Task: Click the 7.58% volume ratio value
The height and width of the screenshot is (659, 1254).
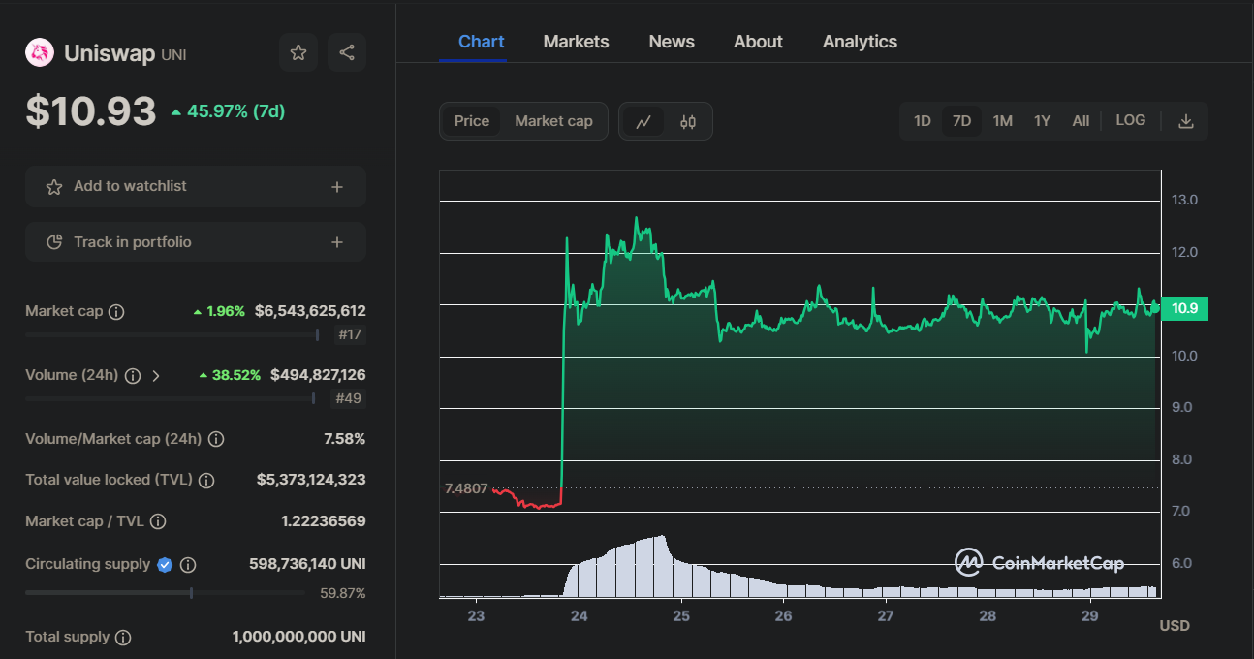Action: point(344,439)
